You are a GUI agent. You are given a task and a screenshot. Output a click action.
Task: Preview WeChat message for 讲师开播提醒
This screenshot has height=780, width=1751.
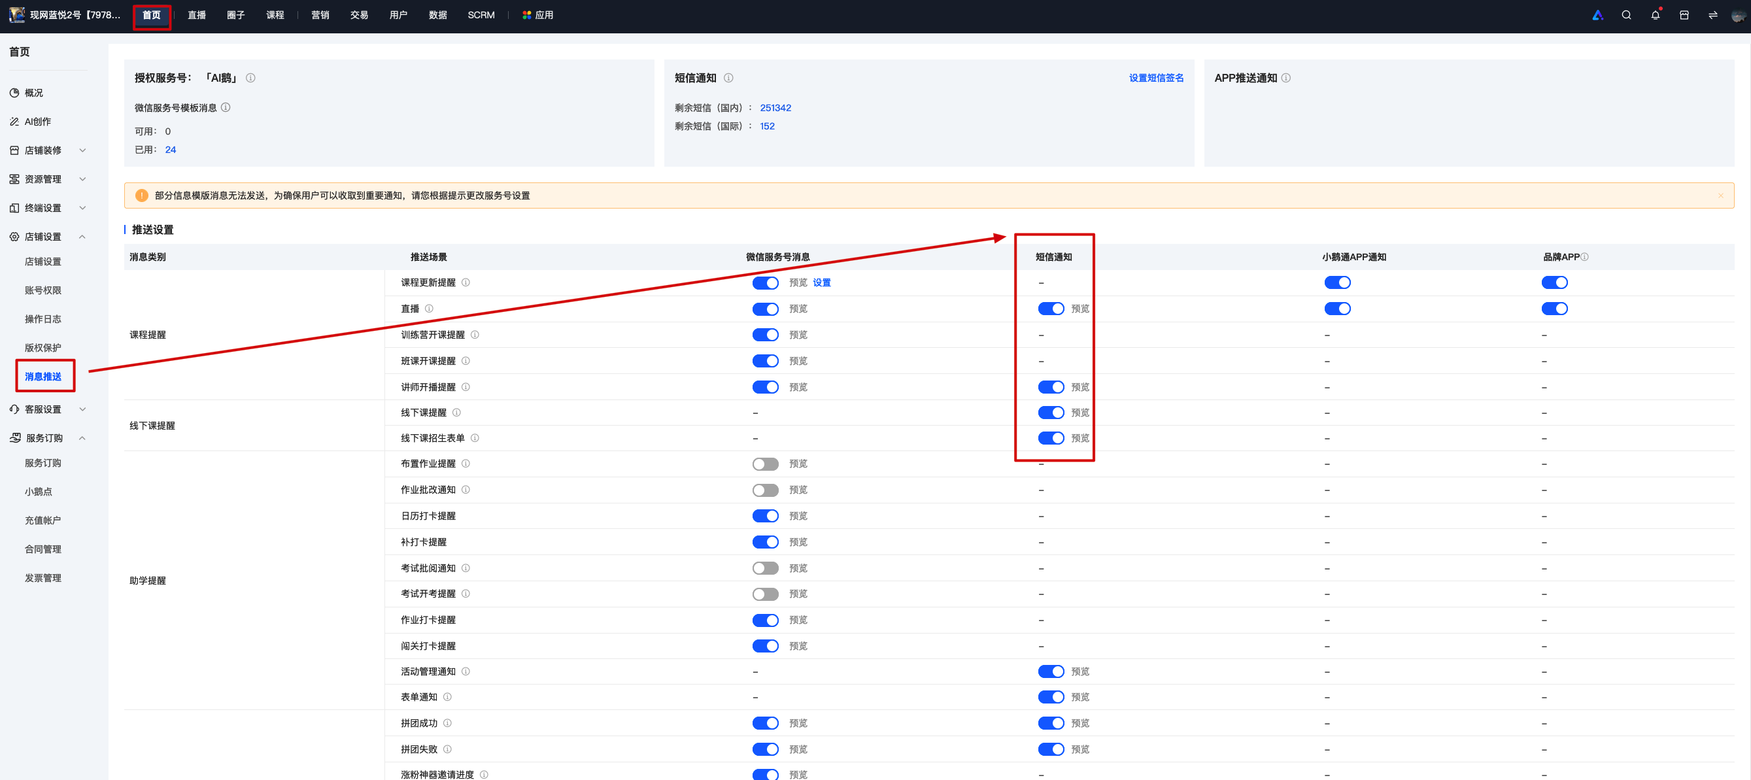pos(798,387)
